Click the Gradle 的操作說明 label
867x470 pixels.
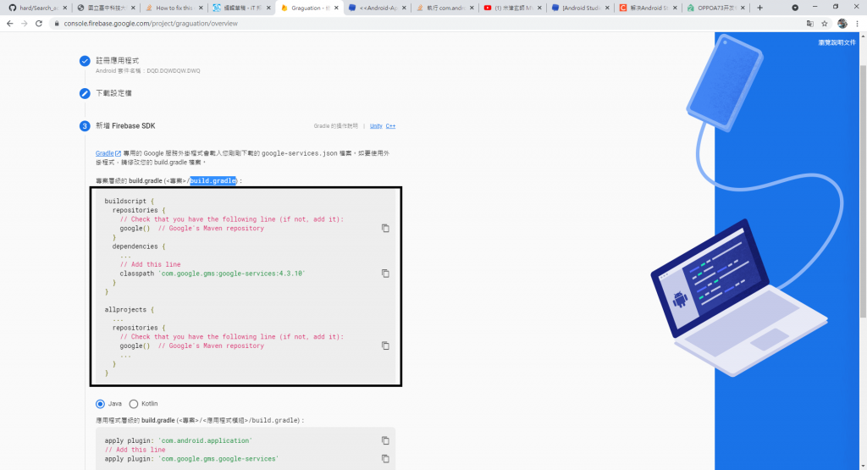pos(335,126)
